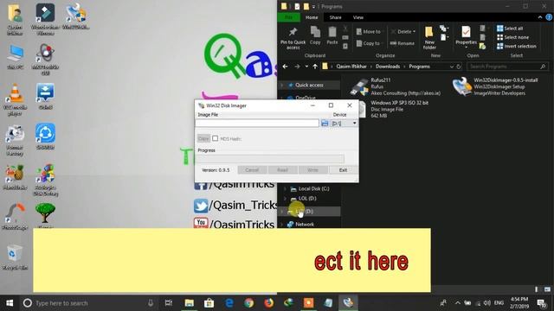
Task: Open Microsoft Edge from taskbar
Action: (229, 303)
